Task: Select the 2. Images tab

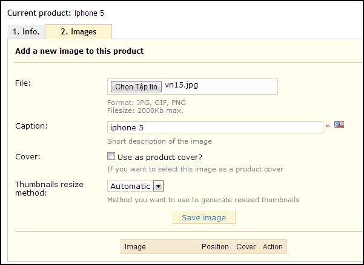Action: tap(78, 32)
